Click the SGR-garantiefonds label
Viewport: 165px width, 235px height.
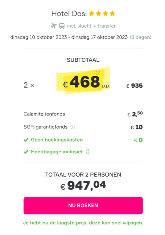45,127
